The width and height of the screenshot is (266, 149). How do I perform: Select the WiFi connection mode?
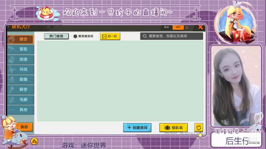(178, 27)
